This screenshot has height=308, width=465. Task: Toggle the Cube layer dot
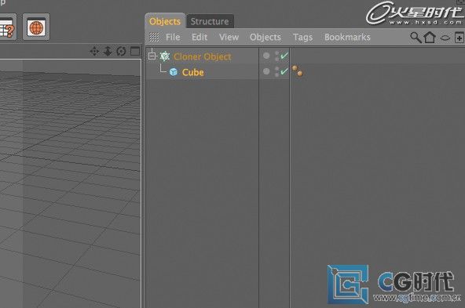click(266, 71)
